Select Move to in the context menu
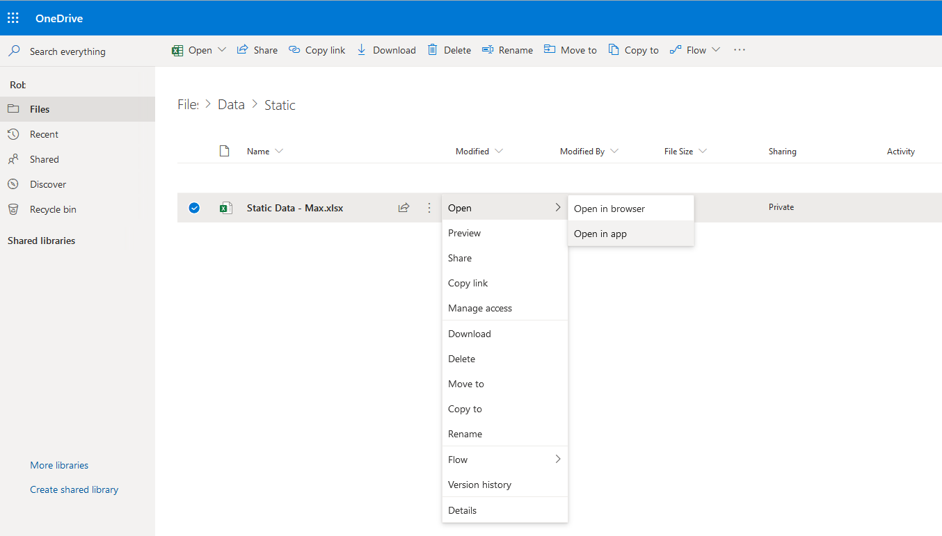 tap(505, 384)
